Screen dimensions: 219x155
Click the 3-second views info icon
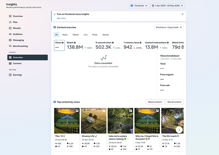(113, 43)
